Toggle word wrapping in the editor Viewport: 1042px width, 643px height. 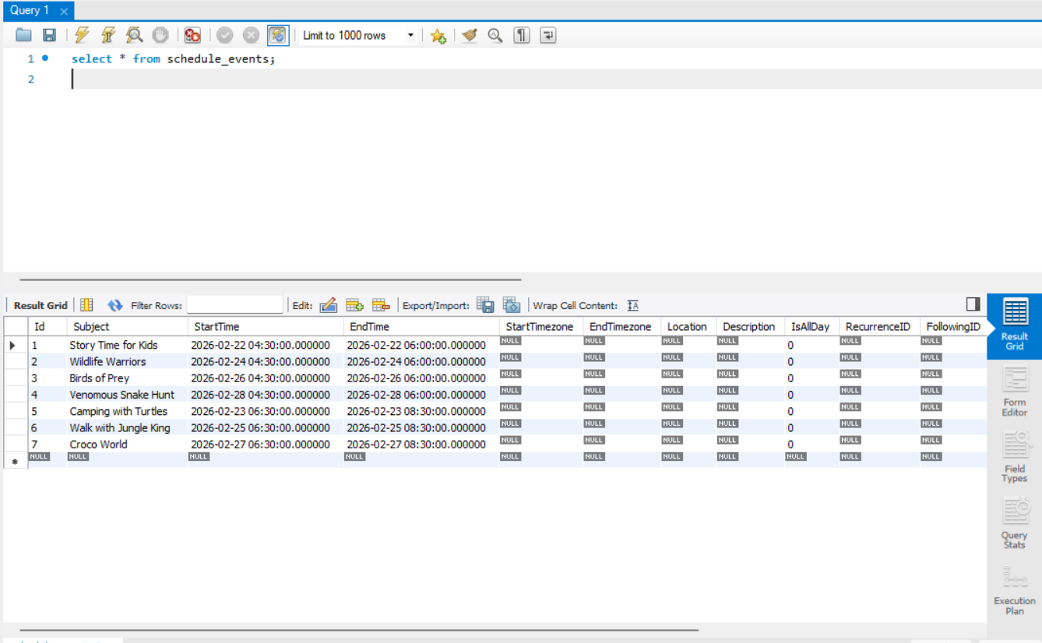pyautogui.click(x=548, y=35)
